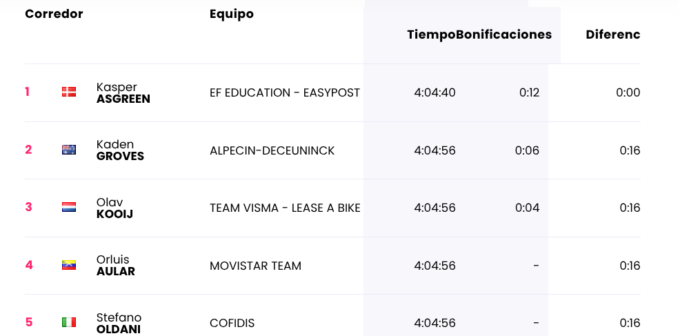Image resolution: width=678 pixels, height=336 pixels.
Task: Click the Diferencia column header
Action: click(x=613, y=34)
